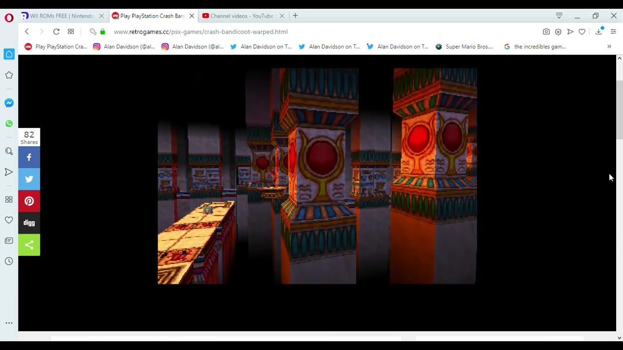Expand hidden bookmarks with double chevron
This screenshot has width=623, height=350.
(609, 47)
